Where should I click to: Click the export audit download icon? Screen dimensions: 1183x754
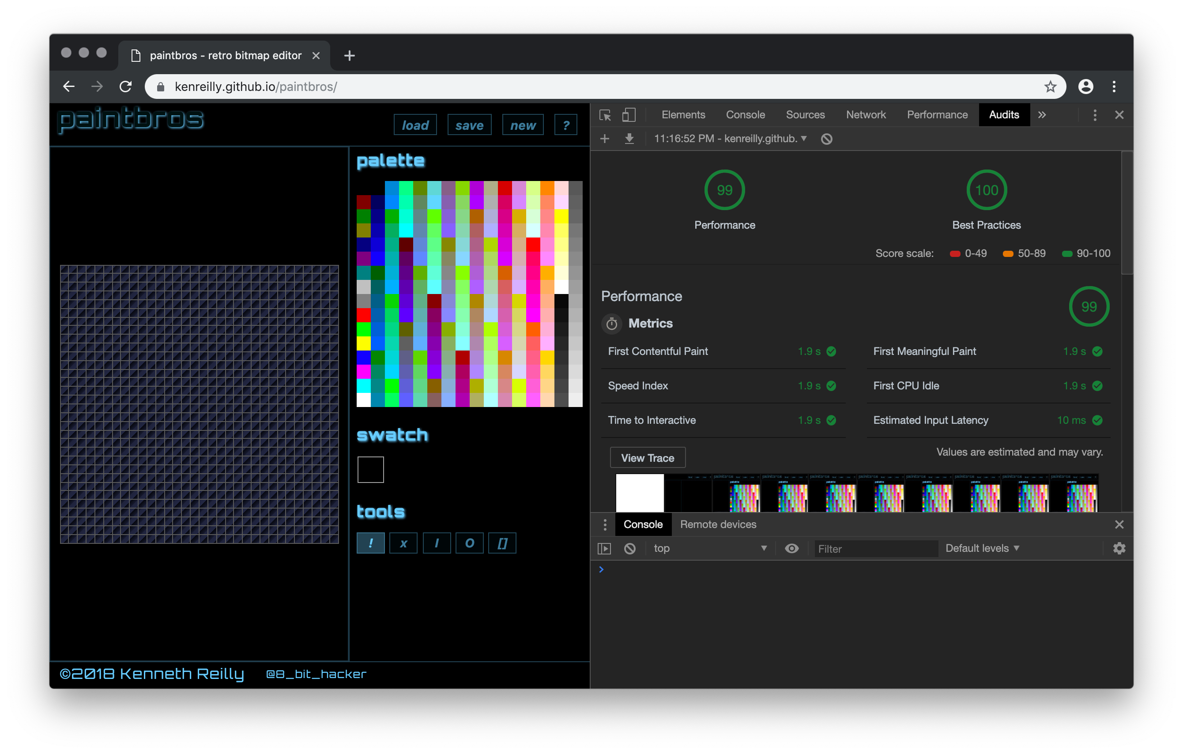[x=629, y=139]
